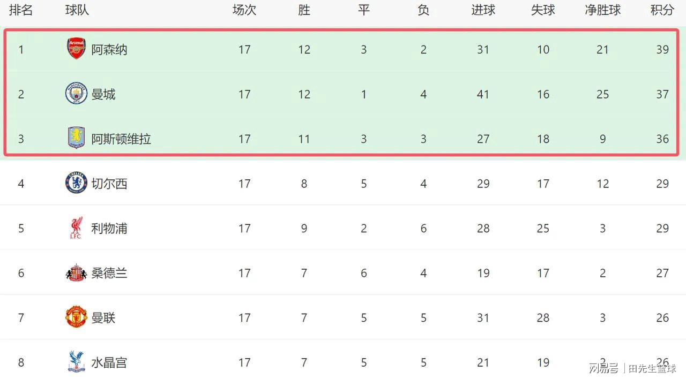Open the Aston Villa crest icon

coord(76,138)
